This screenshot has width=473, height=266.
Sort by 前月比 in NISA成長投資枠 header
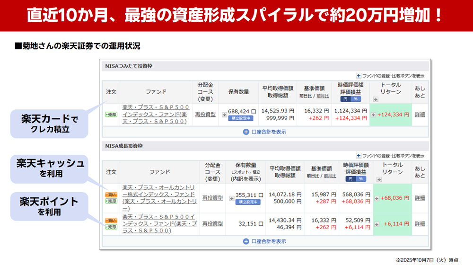(x=329, y=176)
